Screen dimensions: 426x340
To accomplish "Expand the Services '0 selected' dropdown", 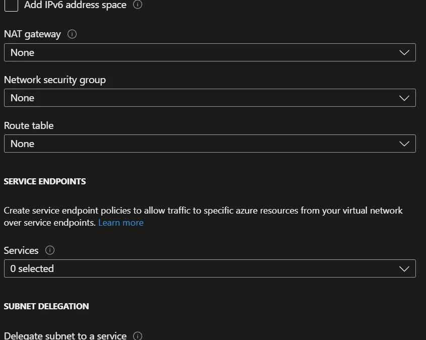I will click(210, 268).
